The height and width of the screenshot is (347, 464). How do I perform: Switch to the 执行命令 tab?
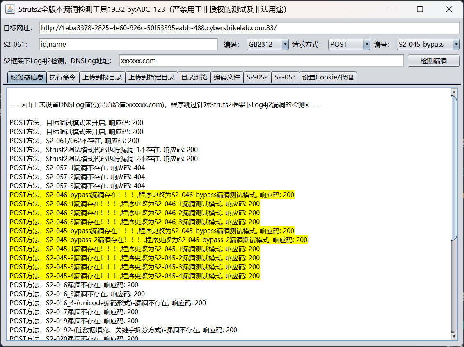(x=62, y=77)
